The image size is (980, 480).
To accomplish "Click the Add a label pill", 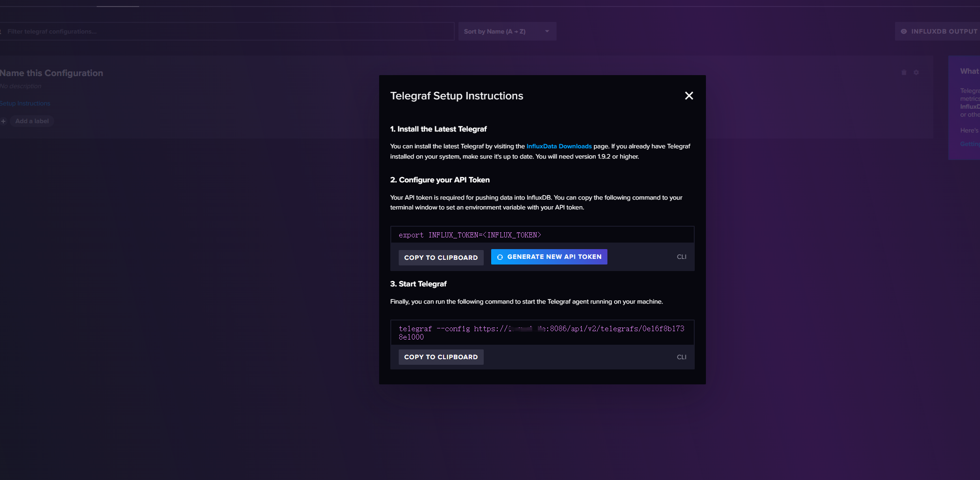I will click(32, 121).
